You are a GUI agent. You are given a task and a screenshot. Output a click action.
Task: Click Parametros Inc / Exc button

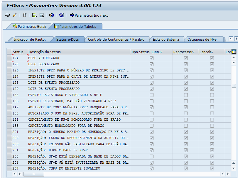click(89, 15)
